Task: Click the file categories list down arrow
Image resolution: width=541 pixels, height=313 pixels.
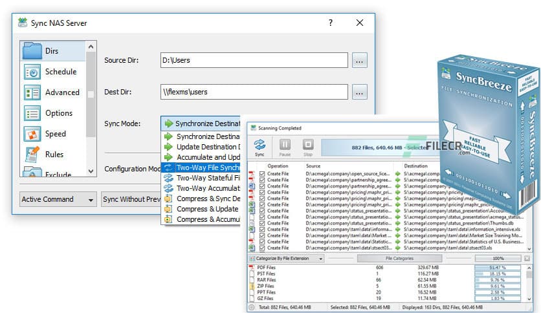Action: [529, 299]
